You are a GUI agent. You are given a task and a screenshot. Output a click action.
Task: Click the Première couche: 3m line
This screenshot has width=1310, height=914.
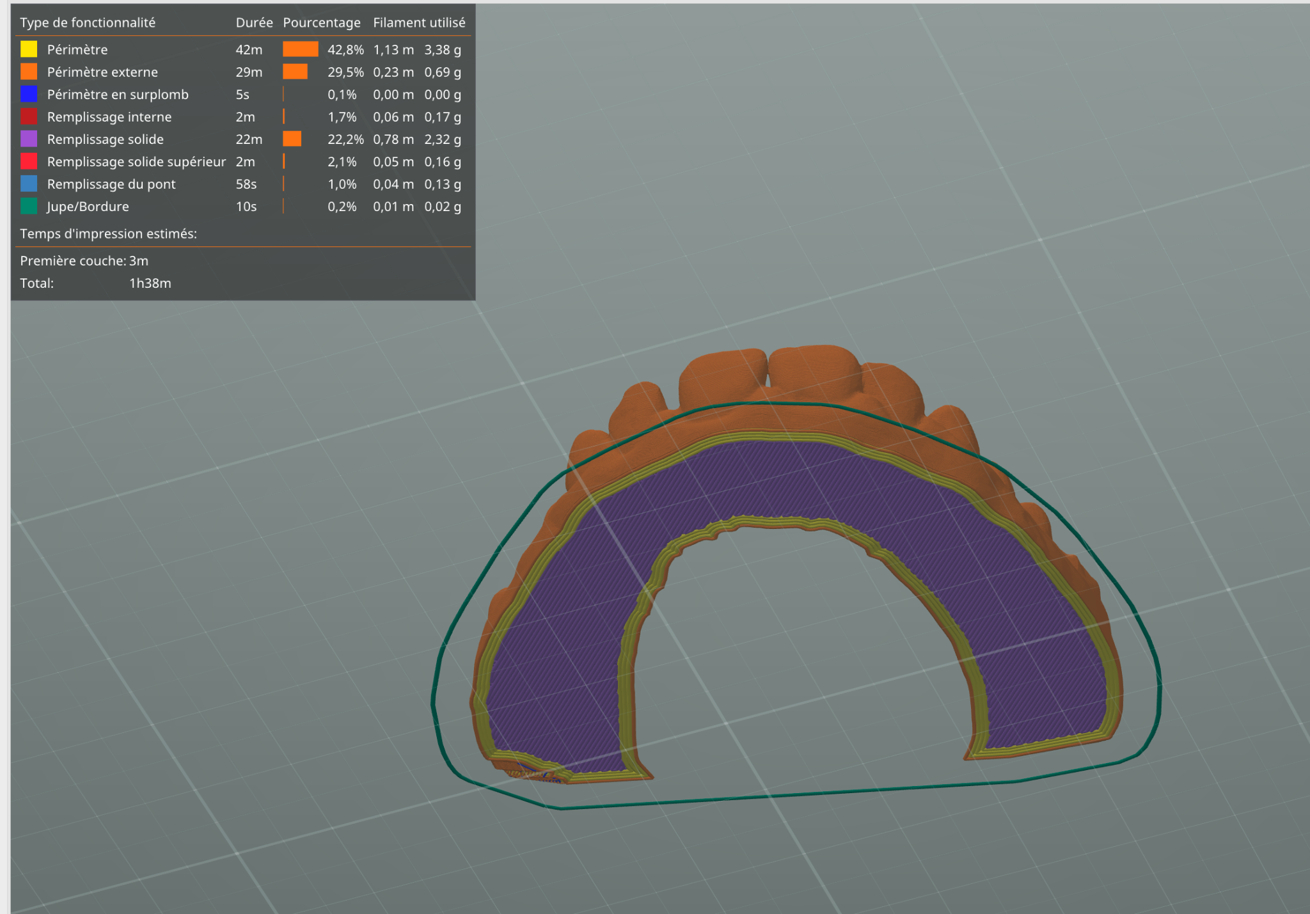pos(84,260)
